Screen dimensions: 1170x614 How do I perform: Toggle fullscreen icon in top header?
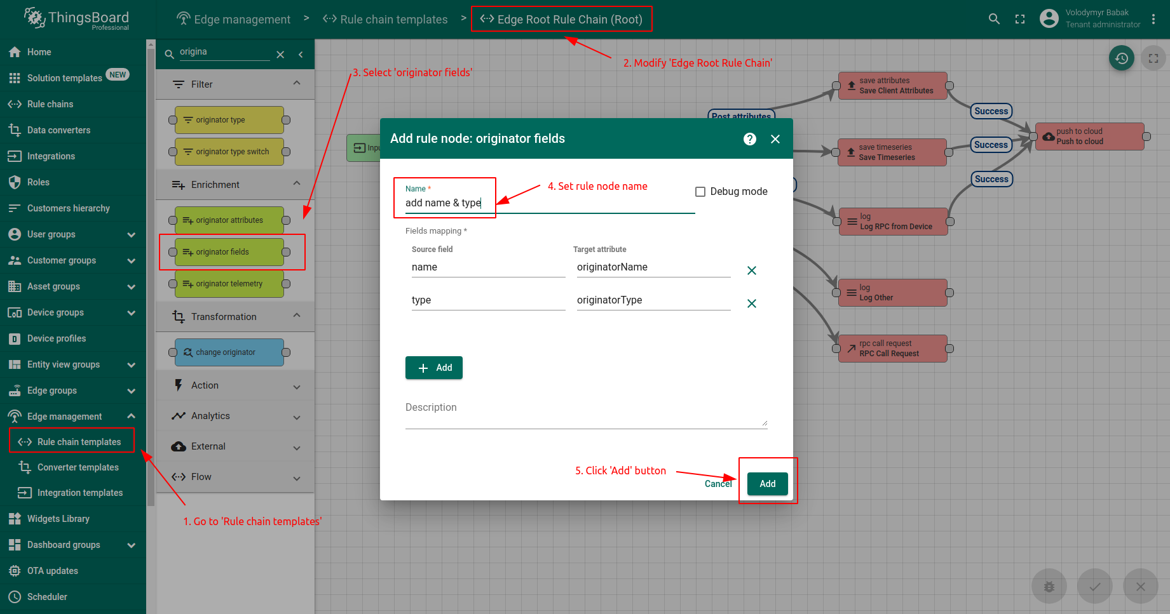(1020, 19)
